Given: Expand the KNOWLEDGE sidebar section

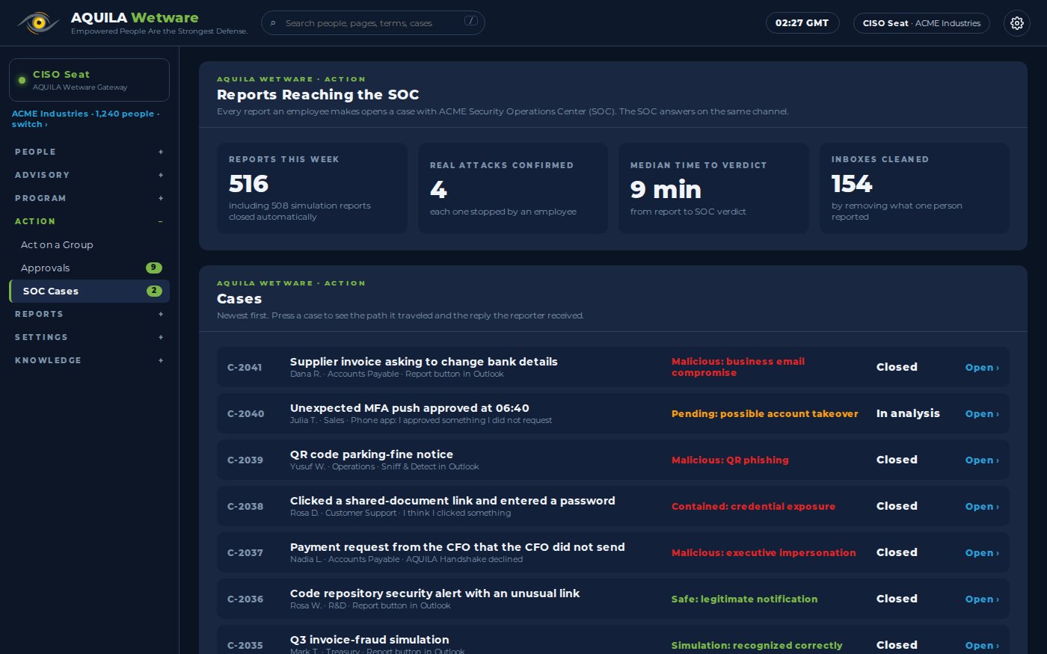Looking at the screenshot, I should pyautogui.click(x=90, y=360).
